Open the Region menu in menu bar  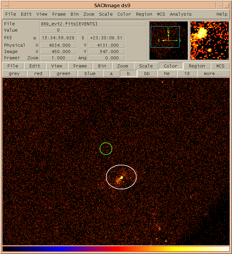pyautogui.click(x=144, y=14)
